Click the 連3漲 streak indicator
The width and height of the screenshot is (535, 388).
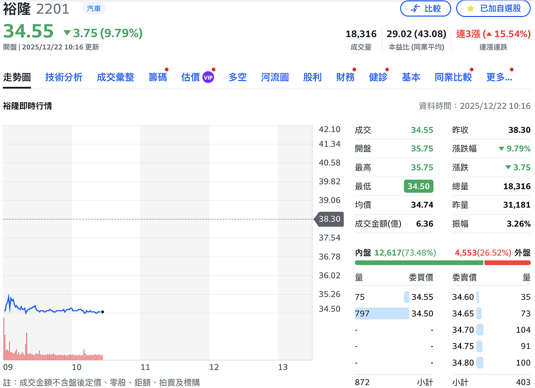(493, 34)
